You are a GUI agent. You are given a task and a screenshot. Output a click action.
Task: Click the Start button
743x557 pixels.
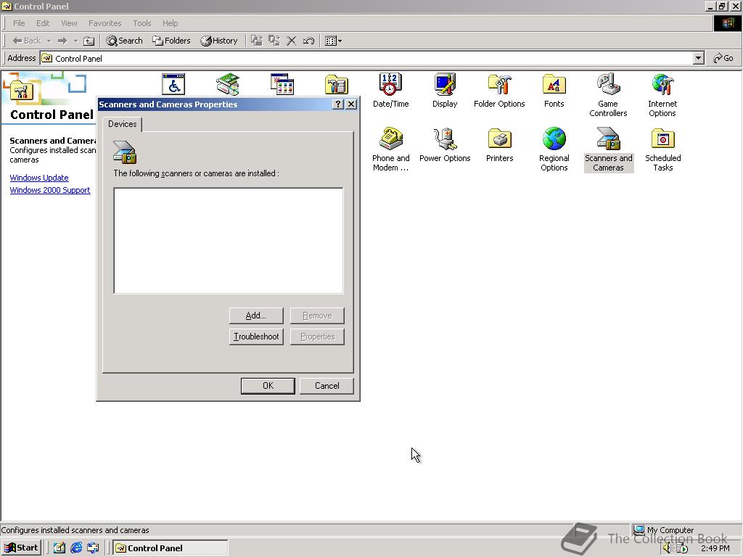click(x=21, y=548)
